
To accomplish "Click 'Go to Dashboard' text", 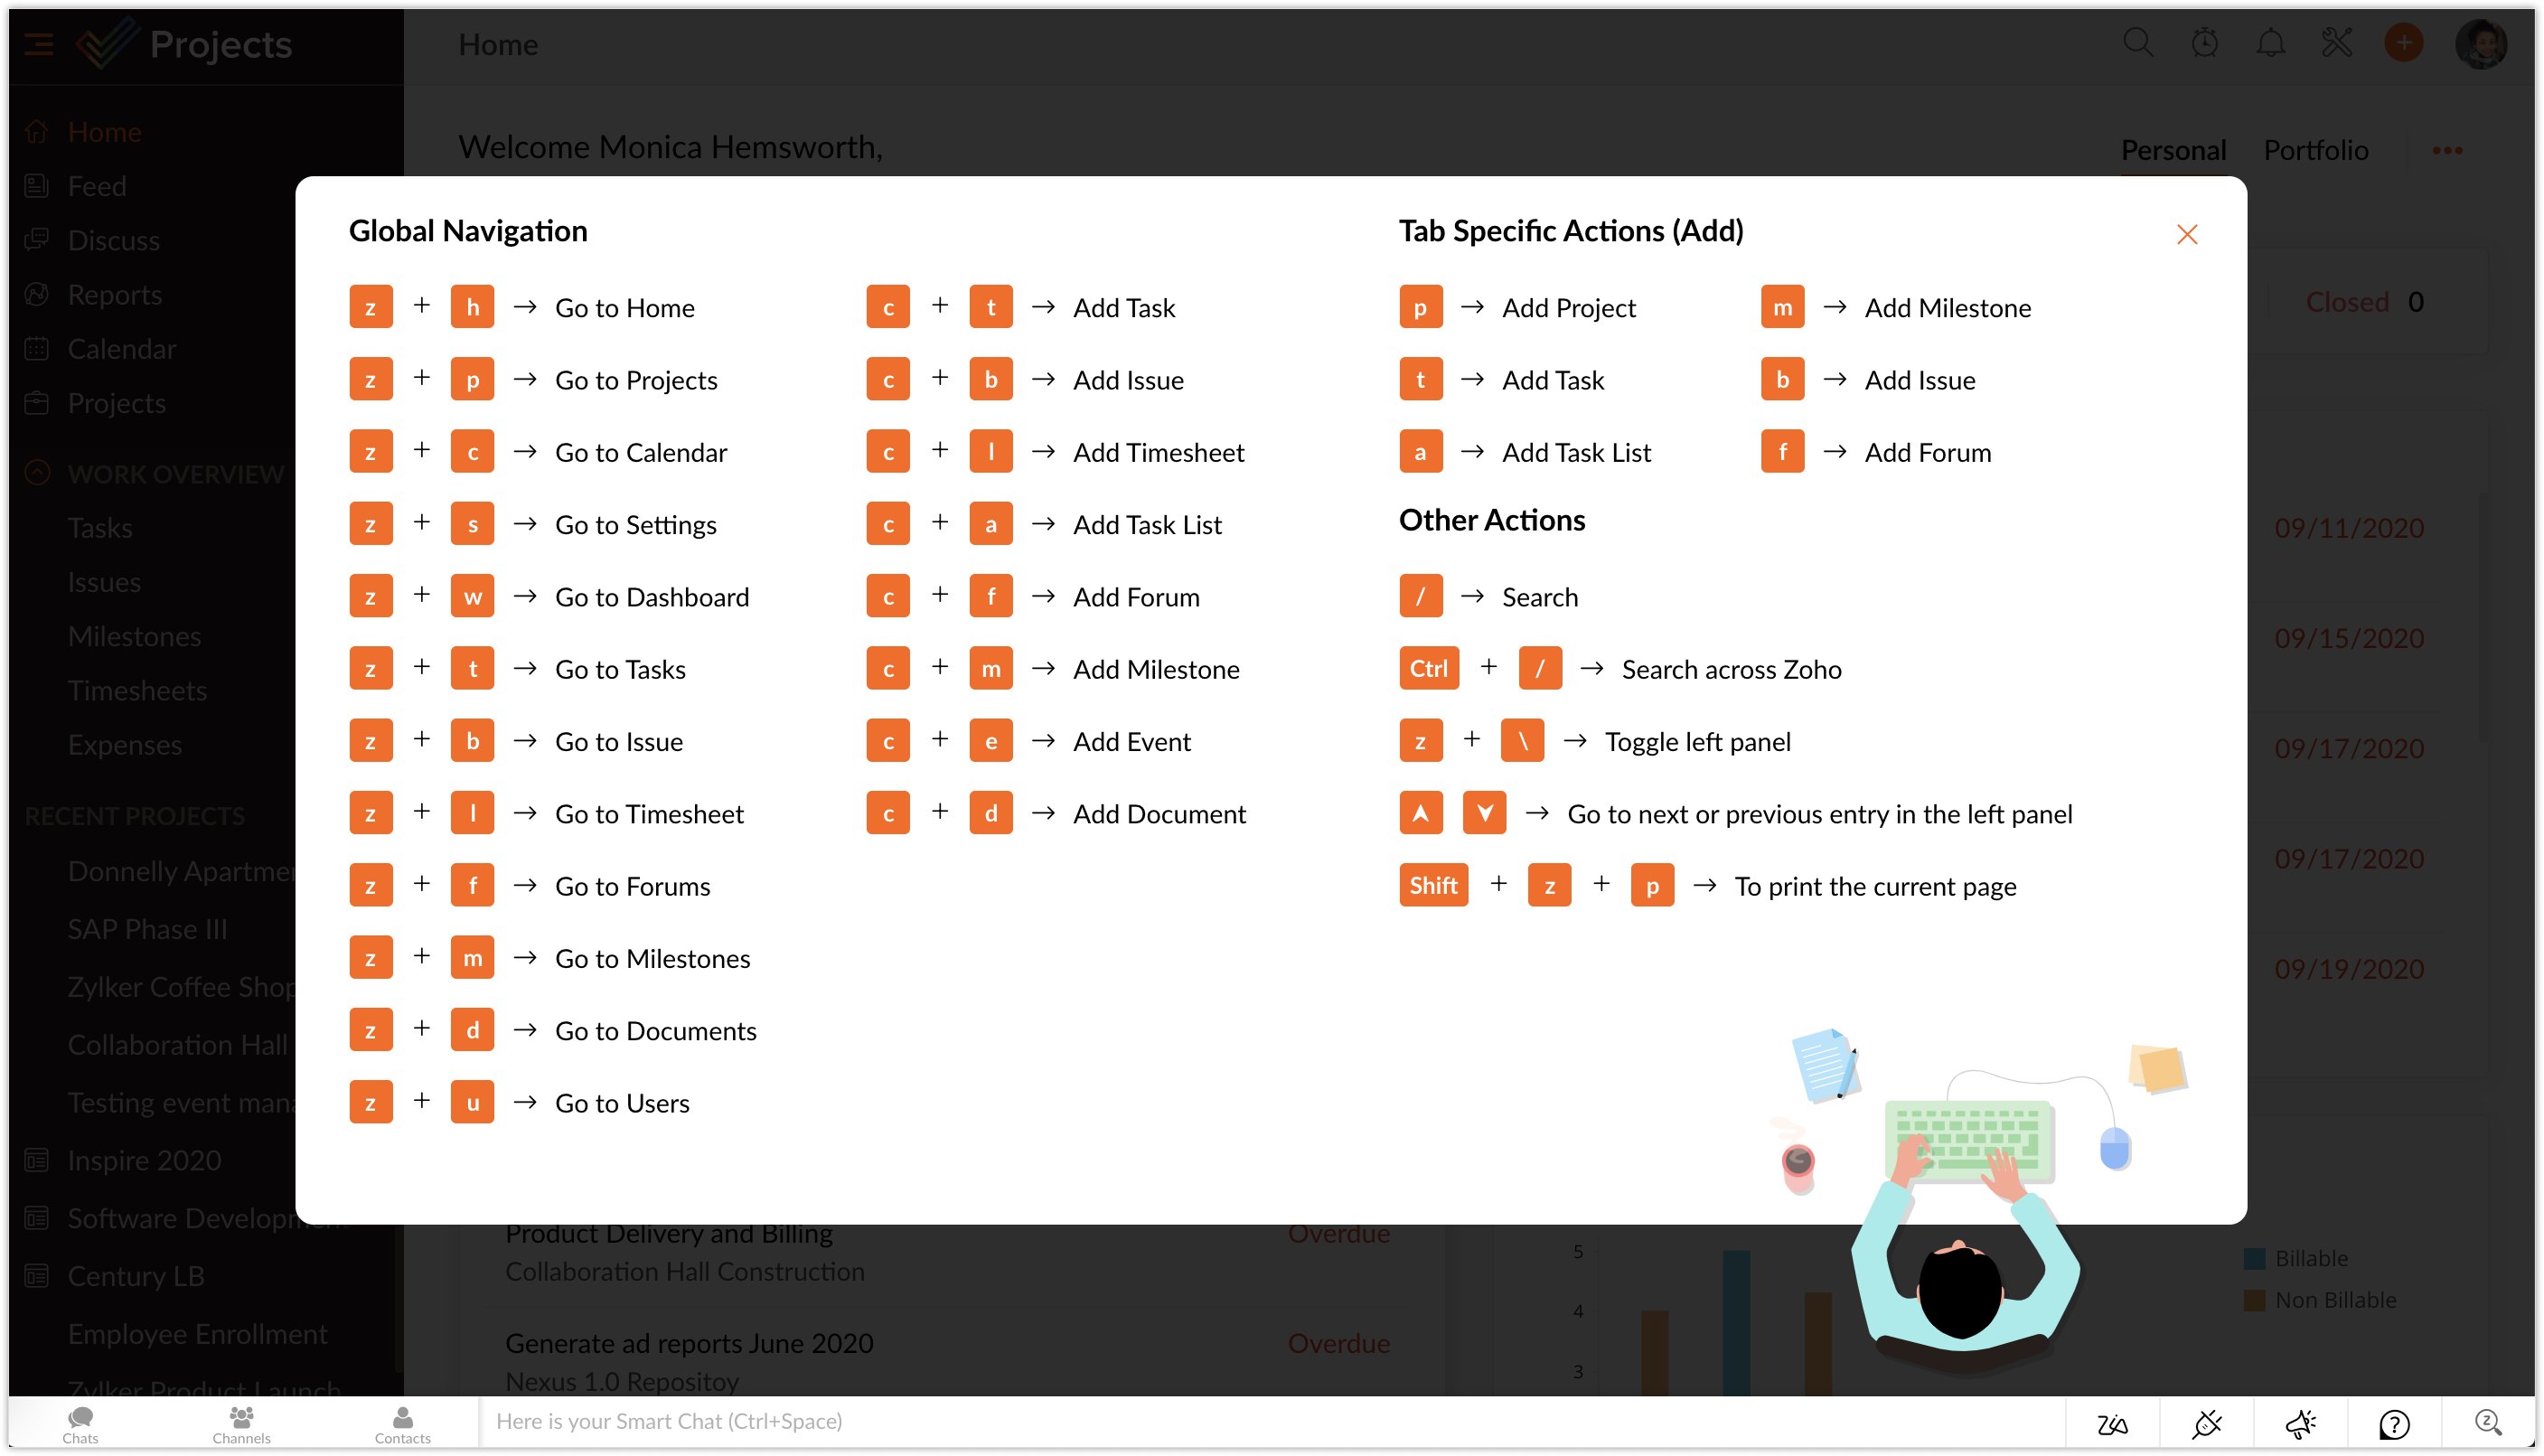I will (652, 597).
